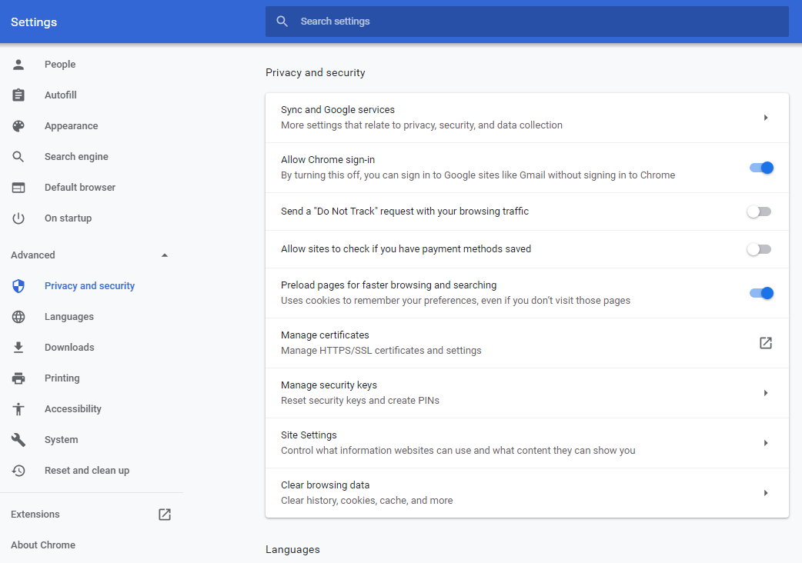Click the Printing printer icon
This screenshot has height=563, width=802.
point(18,378)
